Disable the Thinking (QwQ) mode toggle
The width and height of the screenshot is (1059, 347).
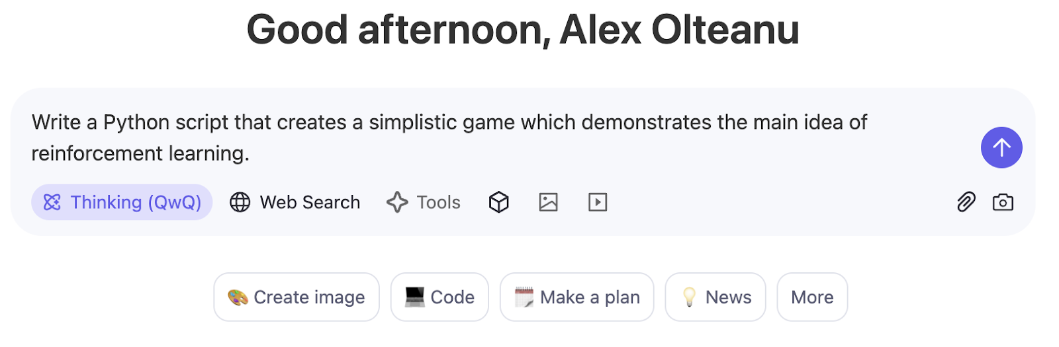coord(122,202)
